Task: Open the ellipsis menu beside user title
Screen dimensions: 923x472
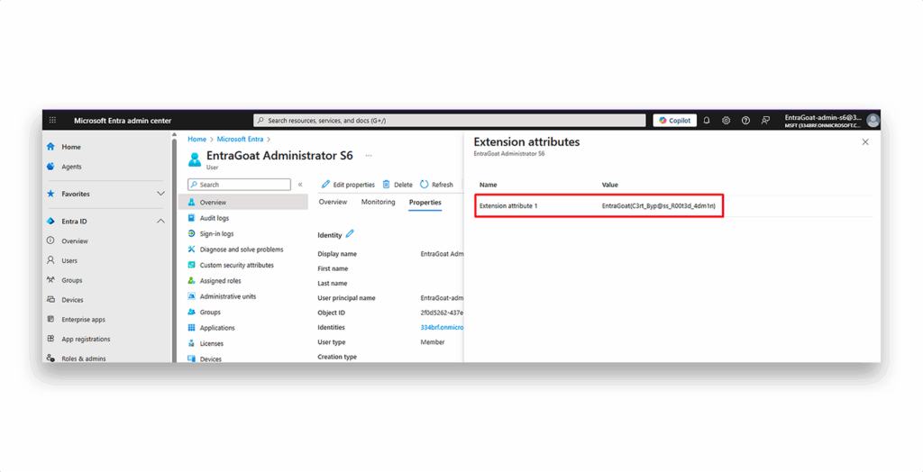Action: [369, 156]
